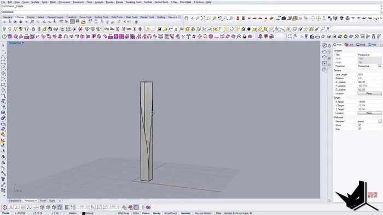Click the gray padlock Lock icon
383x215 pixels.
(33, 29)
